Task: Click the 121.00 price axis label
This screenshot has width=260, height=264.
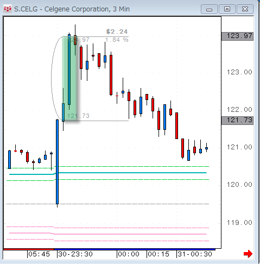Action: [239, 147]
